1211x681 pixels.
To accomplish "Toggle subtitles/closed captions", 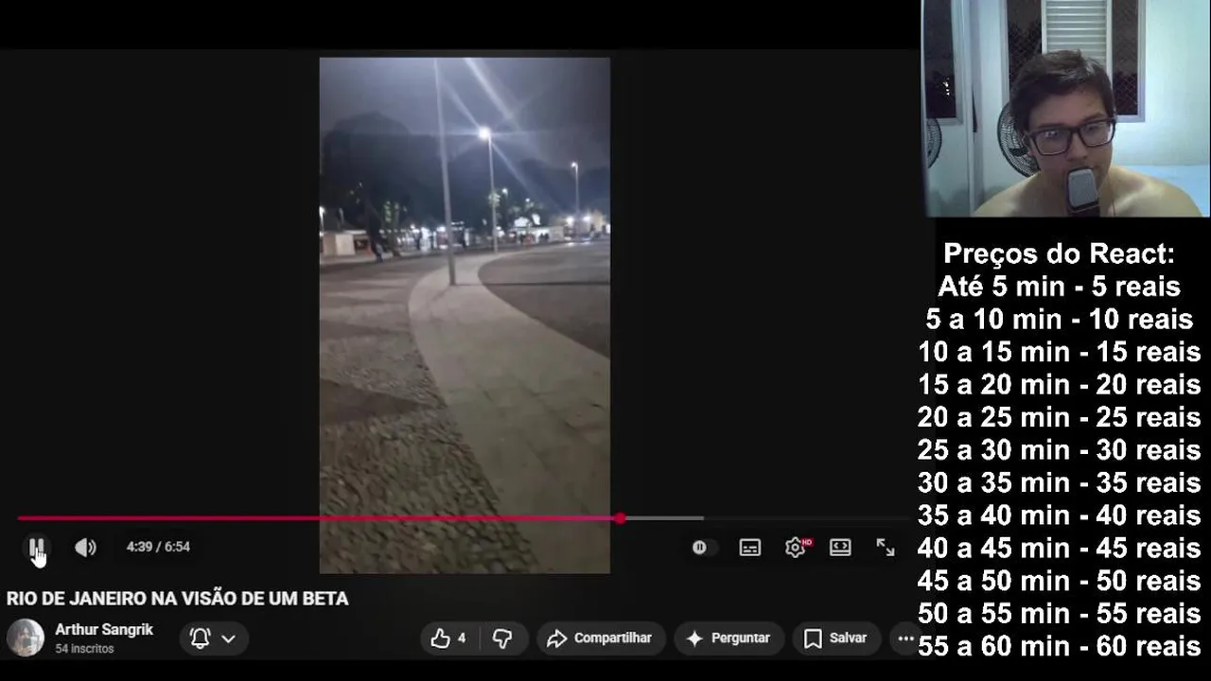I will tap(749, 547).
